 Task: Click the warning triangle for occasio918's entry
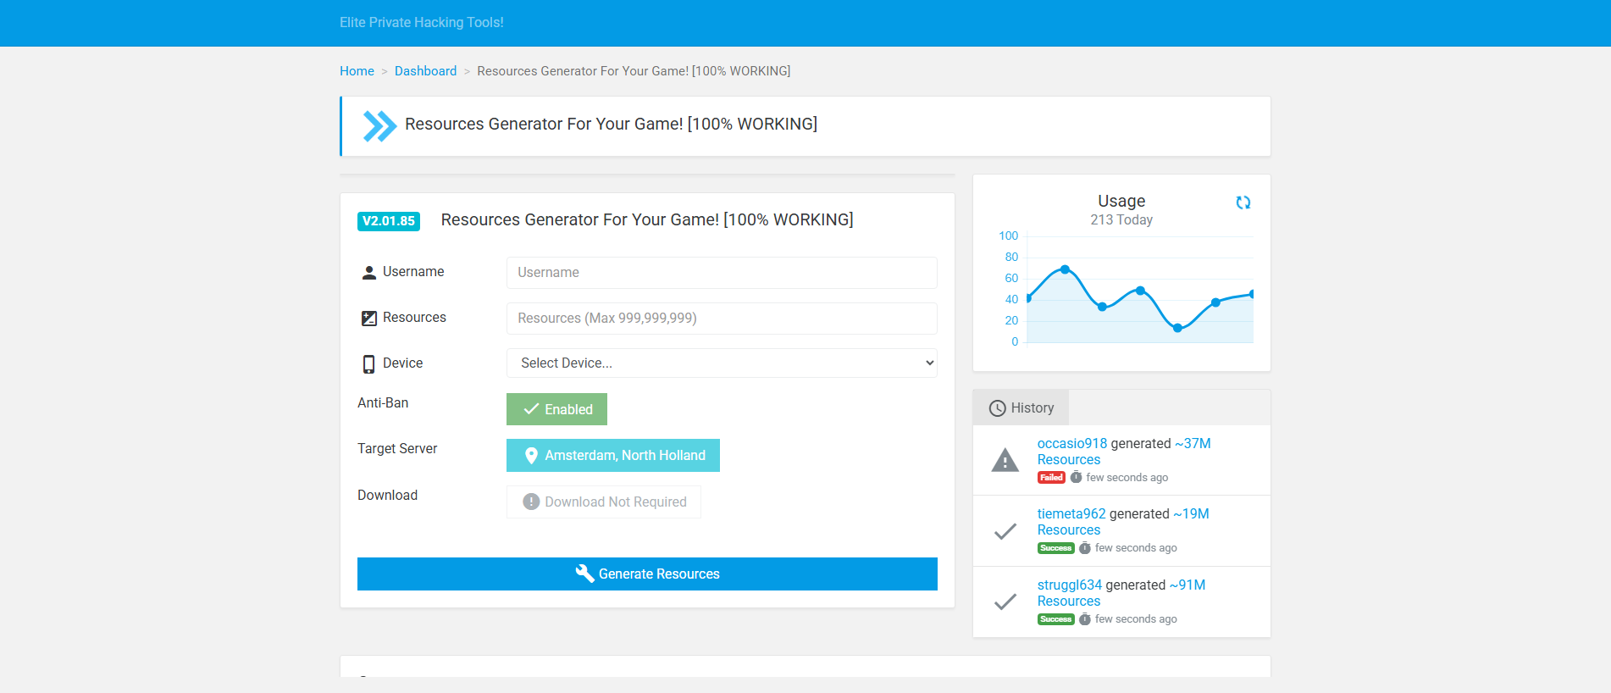(x=1005, y=460)
